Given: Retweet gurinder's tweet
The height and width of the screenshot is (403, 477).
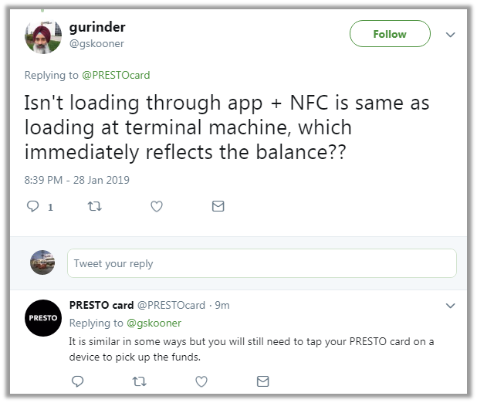Looking at the screenshot, I should pos(95,207).
